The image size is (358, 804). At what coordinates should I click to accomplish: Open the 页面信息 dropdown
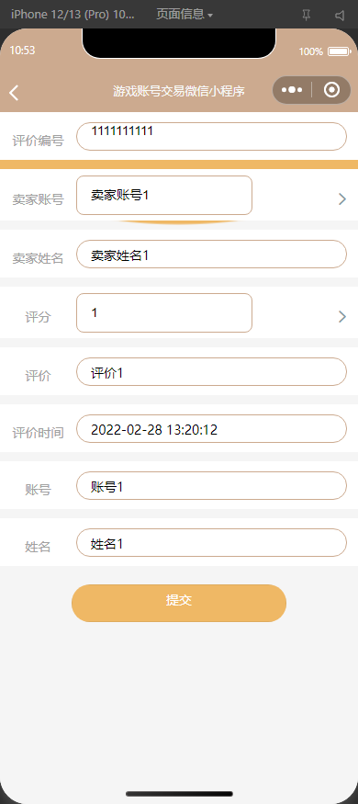(x=185, y=15)
